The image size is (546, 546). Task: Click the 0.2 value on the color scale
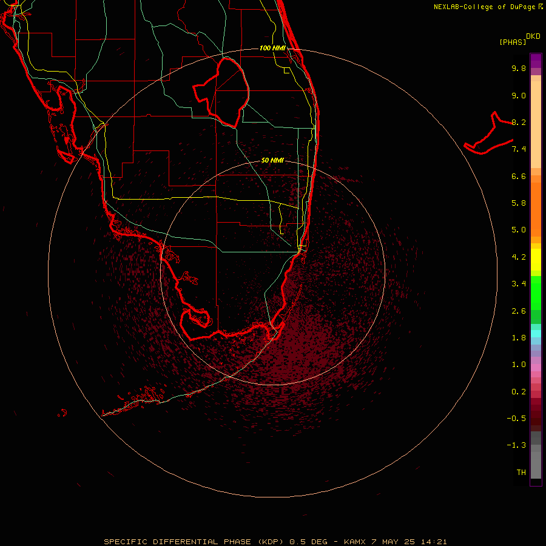click(519, 392)
